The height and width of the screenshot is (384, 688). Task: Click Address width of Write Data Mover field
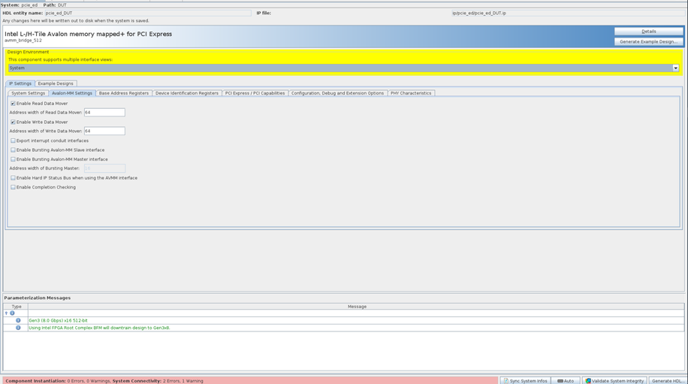click(x=104, y=131)
